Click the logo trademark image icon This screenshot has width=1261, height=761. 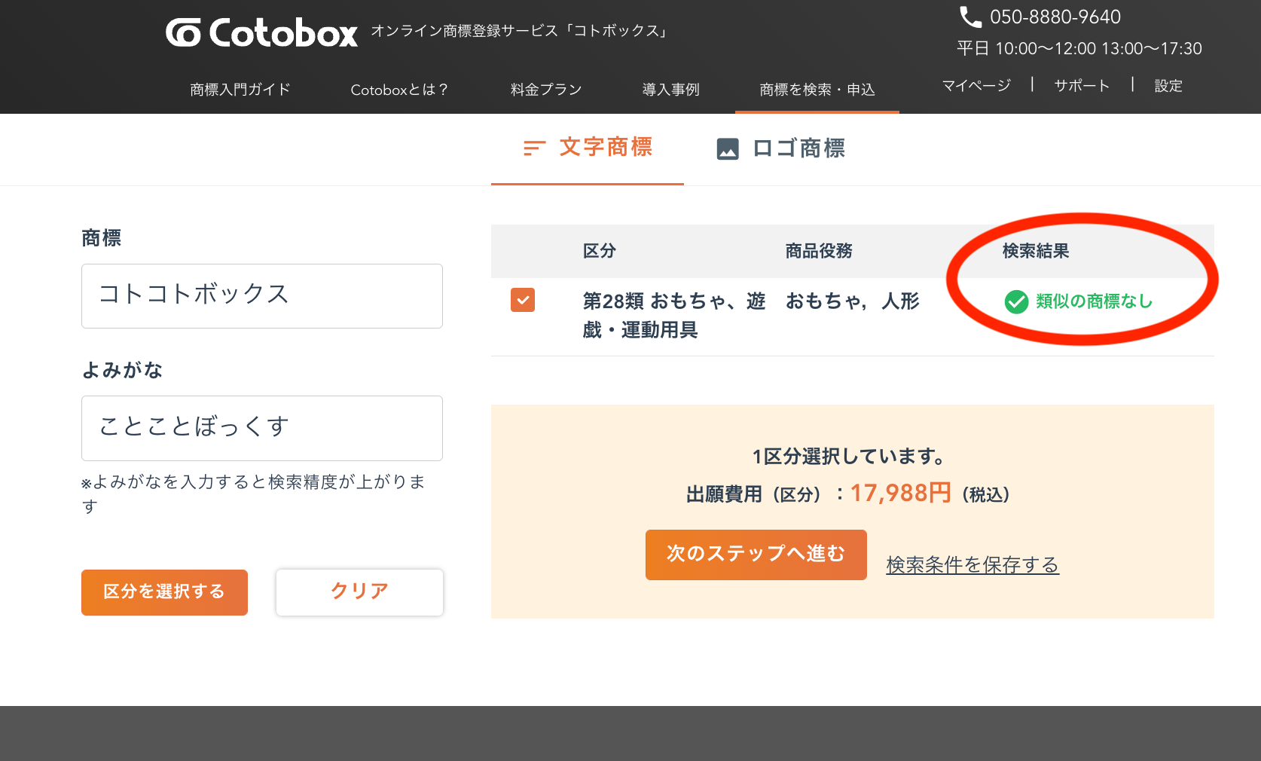click(x=728, y=149)
